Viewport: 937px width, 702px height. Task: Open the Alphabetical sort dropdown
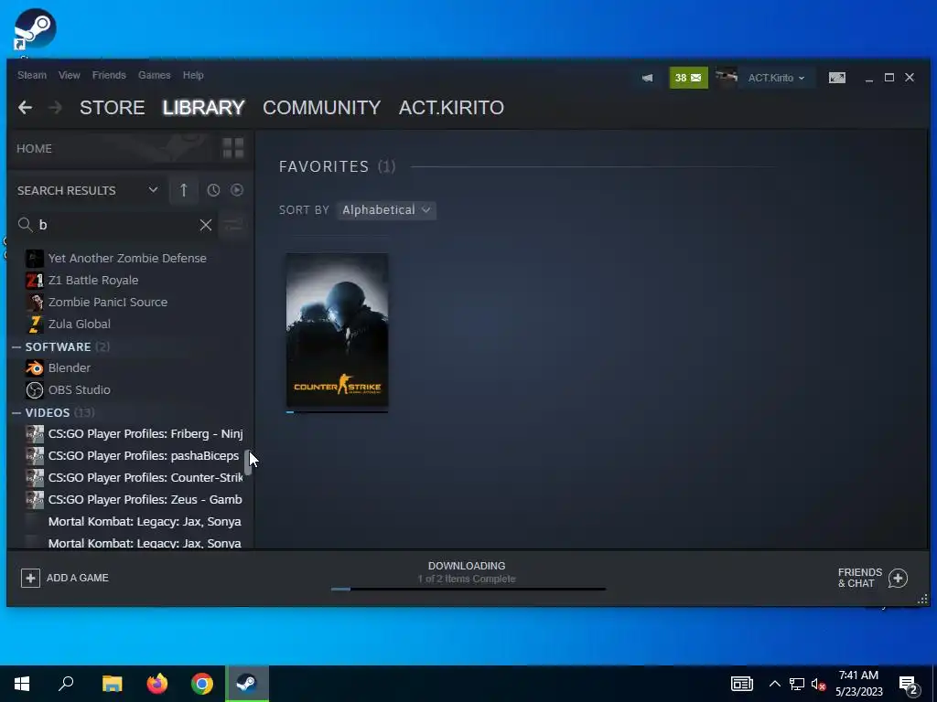386,210
